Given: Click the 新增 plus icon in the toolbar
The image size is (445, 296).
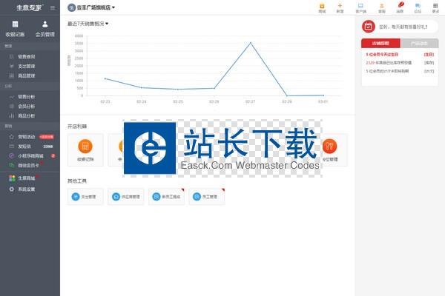Looking at the screenshot, I should 340,8.
